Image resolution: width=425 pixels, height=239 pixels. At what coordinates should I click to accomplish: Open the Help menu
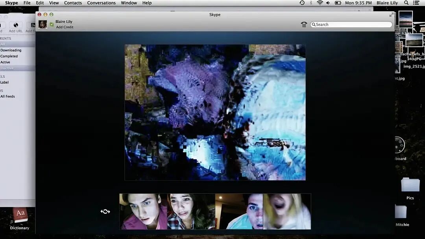tap(147, 3)
